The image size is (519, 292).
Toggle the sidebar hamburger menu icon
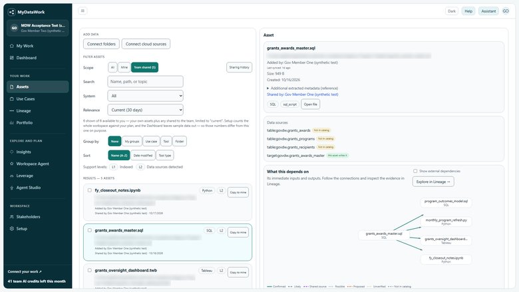pos(83,11)
